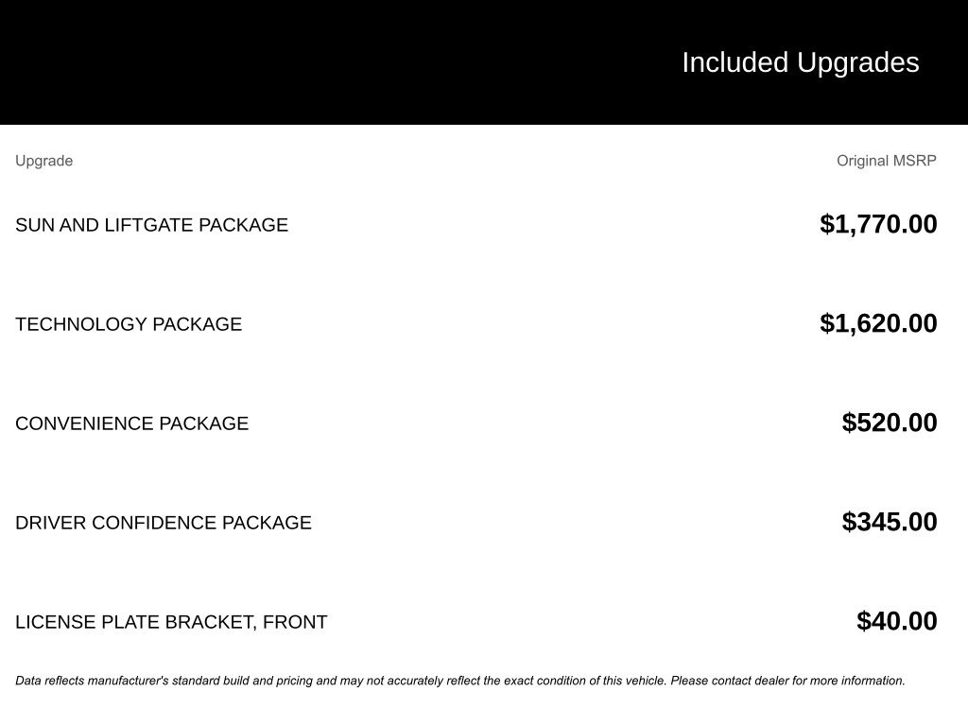Viewport: 968px width, 726px height.
Task: Select the Technology Package label
Action: pyautogui.click(x=129, y=324)
